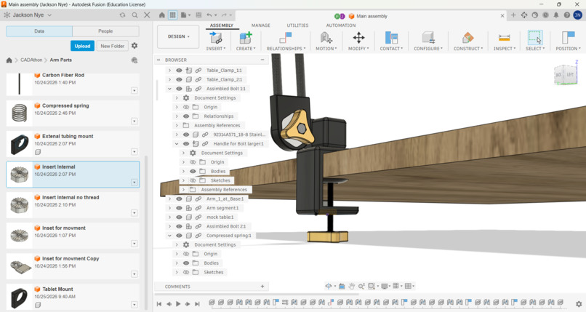586x312 pixels.
Task: Switch to the MANAGE tab
Action: [x=260, y=25]
